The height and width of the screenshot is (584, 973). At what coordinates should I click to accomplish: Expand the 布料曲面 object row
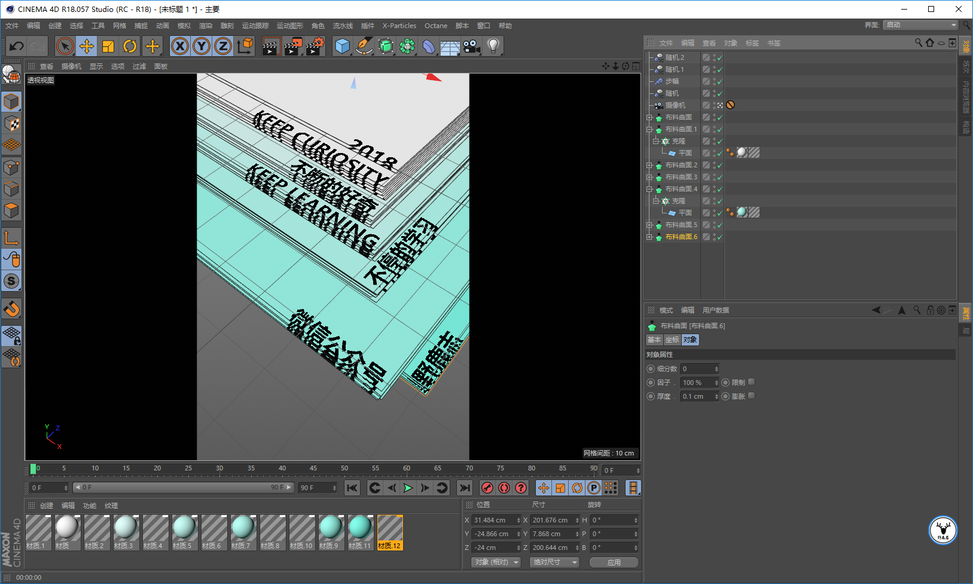click(x=649, y=117)
